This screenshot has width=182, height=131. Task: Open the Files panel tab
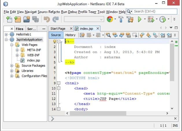pyautogui.click(x=20, y=29)
